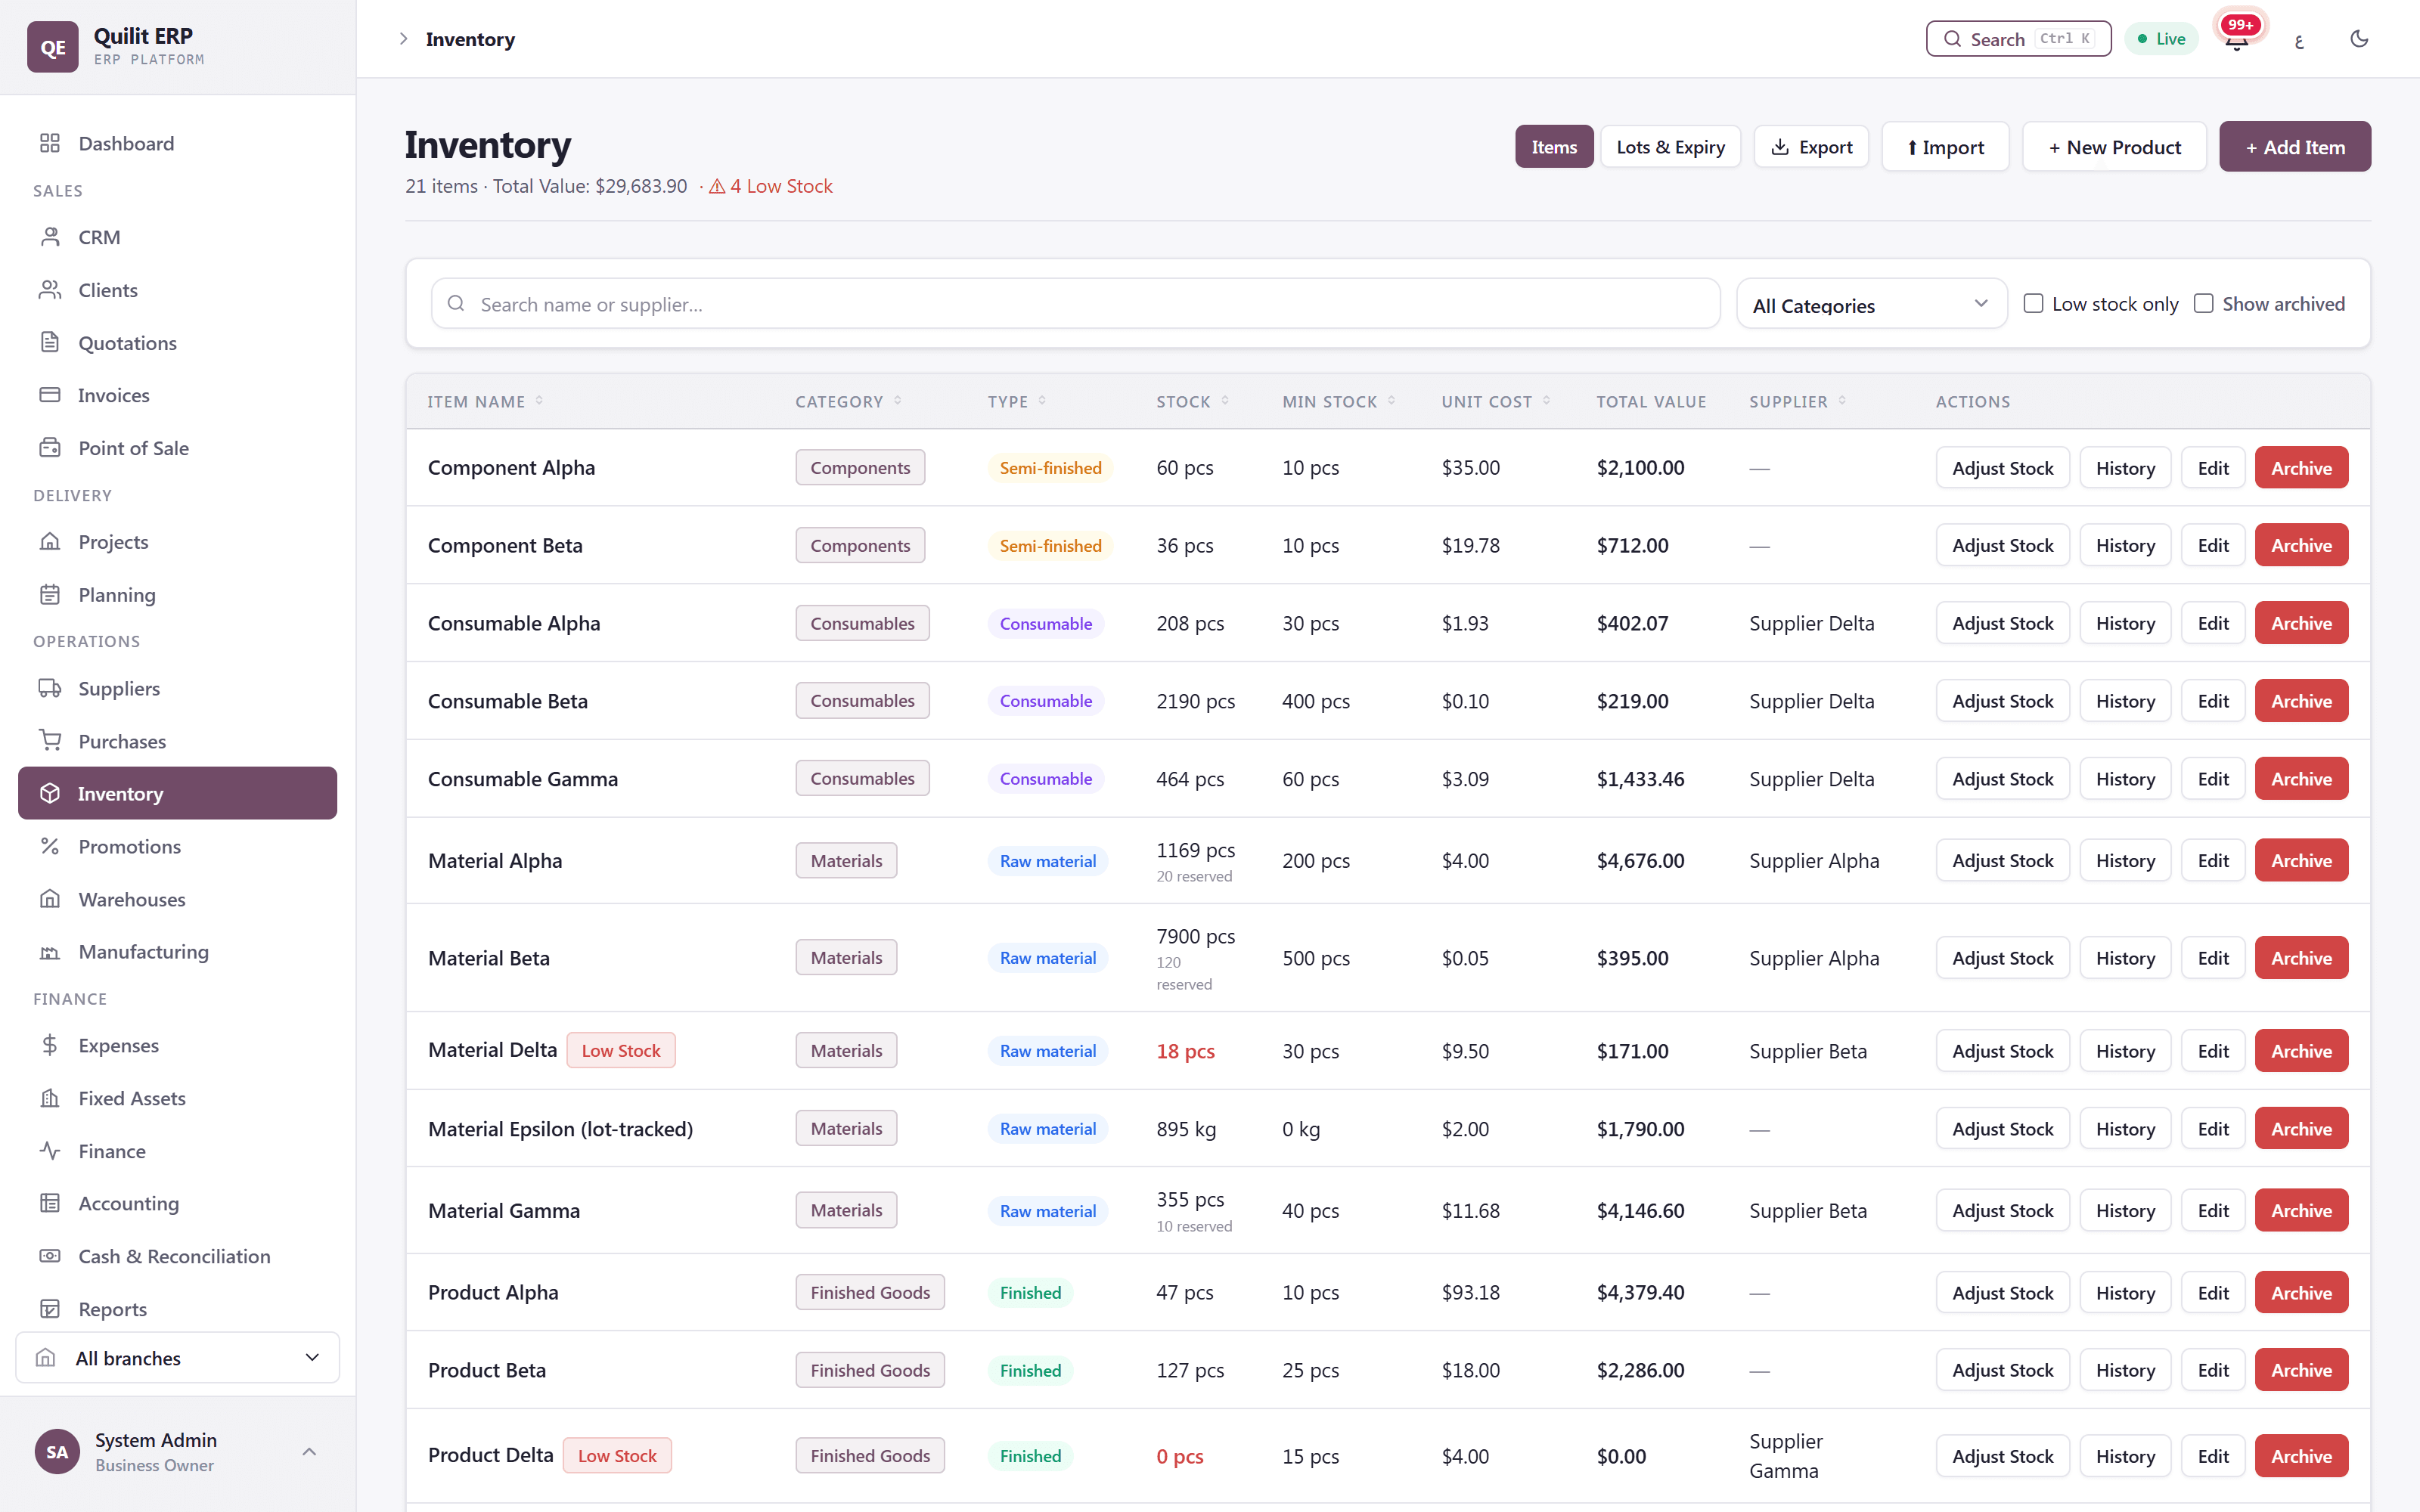Archive the Product Delta item
This screenshot has height=1512, width=2420.
[x=2301, y=1456]
